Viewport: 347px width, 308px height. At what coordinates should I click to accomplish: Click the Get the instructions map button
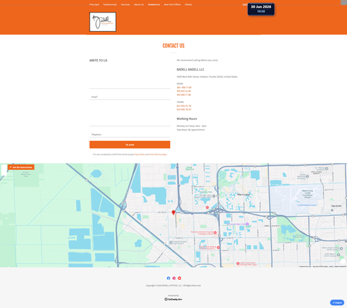[21, 167]
